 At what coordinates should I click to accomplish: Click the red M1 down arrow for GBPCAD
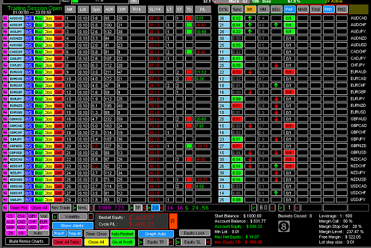(x=250, y=126)
